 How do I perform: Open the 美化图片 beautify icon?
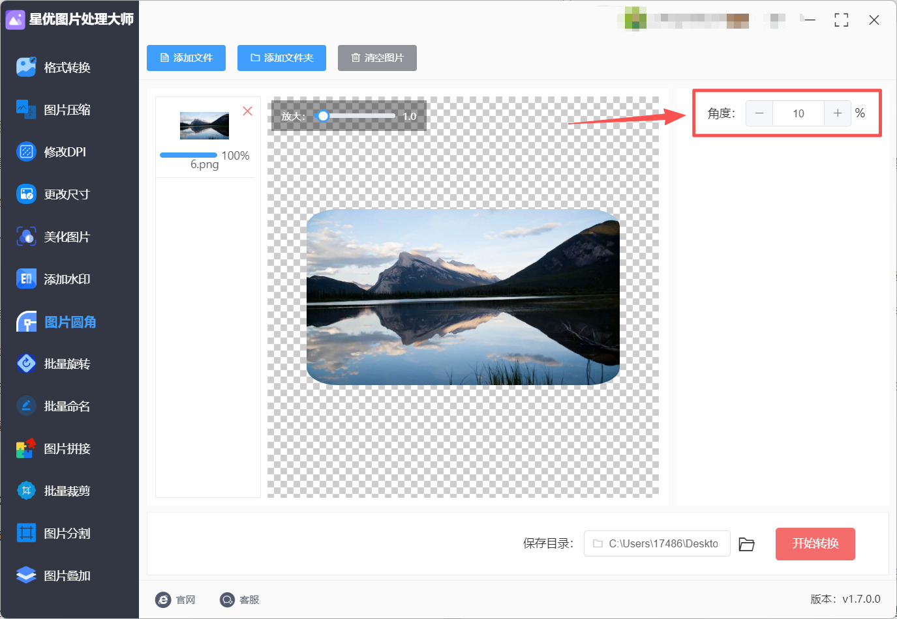click(x=26, y=237)
